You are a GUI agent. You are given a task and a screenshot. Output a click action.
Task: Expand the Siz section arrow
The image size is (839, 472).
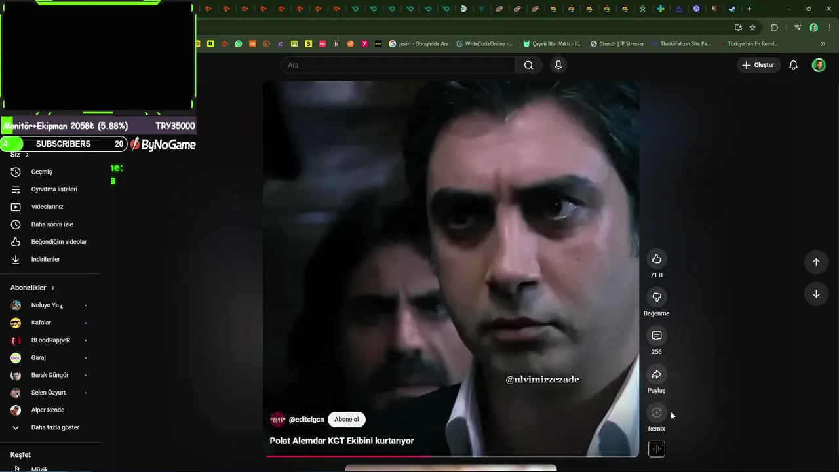tap(27, 155)
